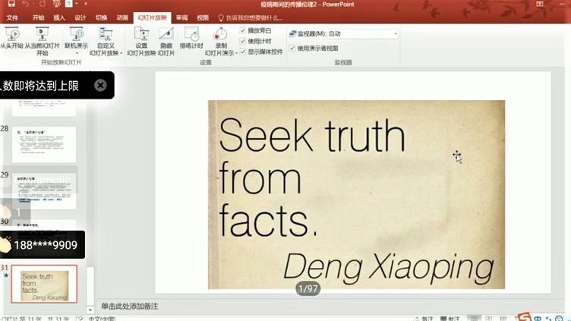Click the Hide Slide (隐藏幻灯片) icon
The image size is (571, 321).
pos(166,35)
